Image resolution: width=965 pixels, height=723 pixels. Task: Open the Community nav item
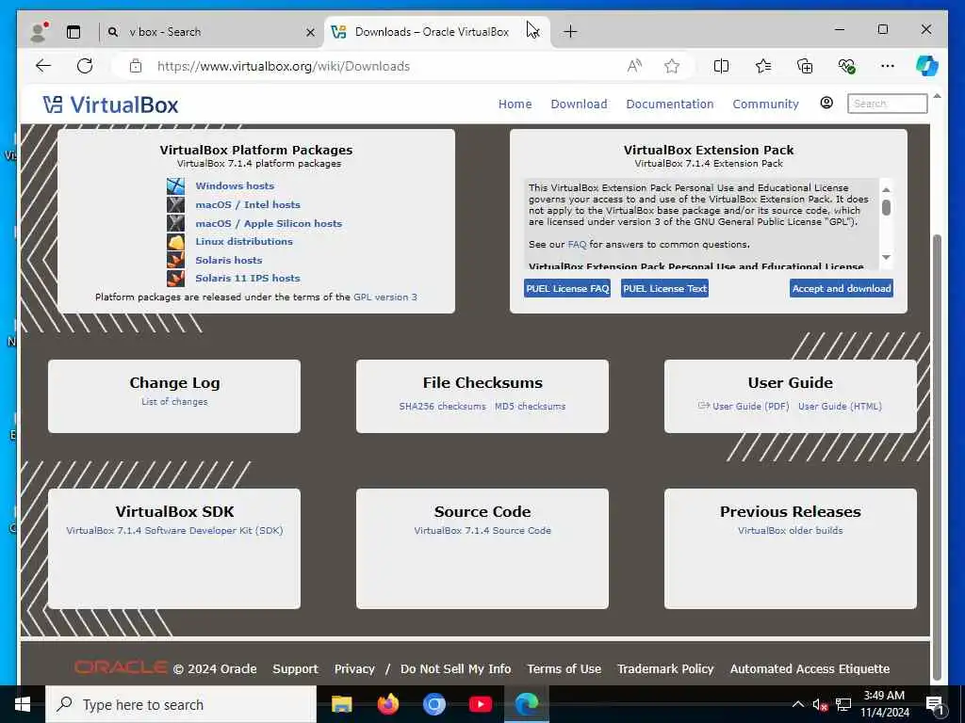765,104
